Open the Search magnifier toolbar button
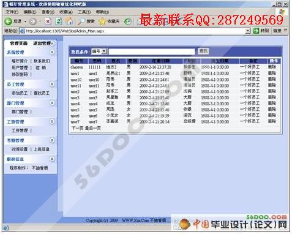The height and width of the screenshot is (234, 292). (81, 21)
